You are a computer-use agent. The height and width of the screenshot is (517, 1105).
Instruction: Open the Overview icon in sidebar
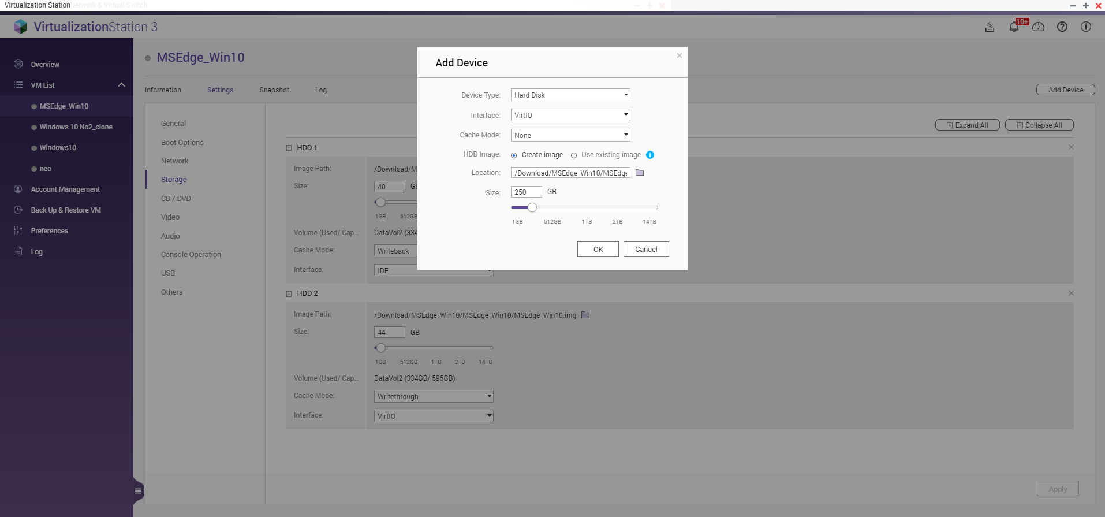(x=18, y=64)
